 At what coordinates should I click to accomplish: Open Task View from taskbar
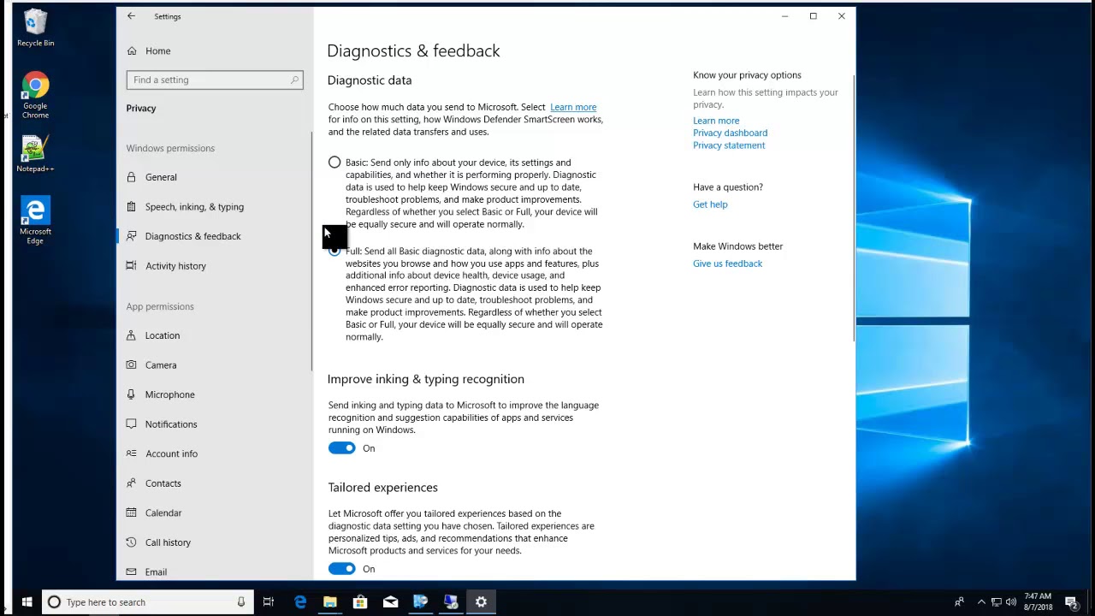tap(269, 602)
